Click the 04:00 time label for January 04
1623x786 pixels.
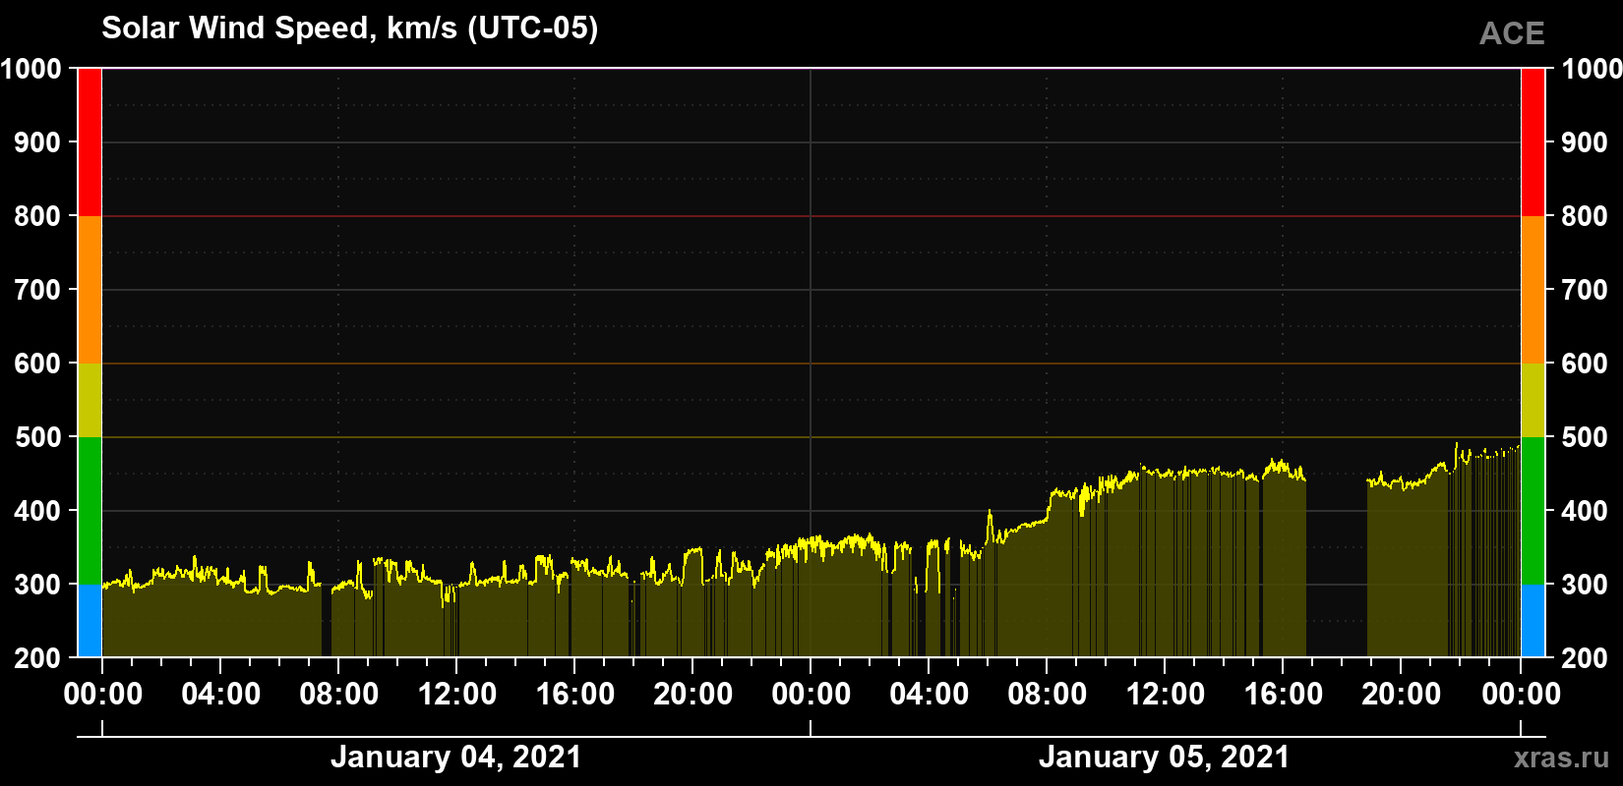220,695
